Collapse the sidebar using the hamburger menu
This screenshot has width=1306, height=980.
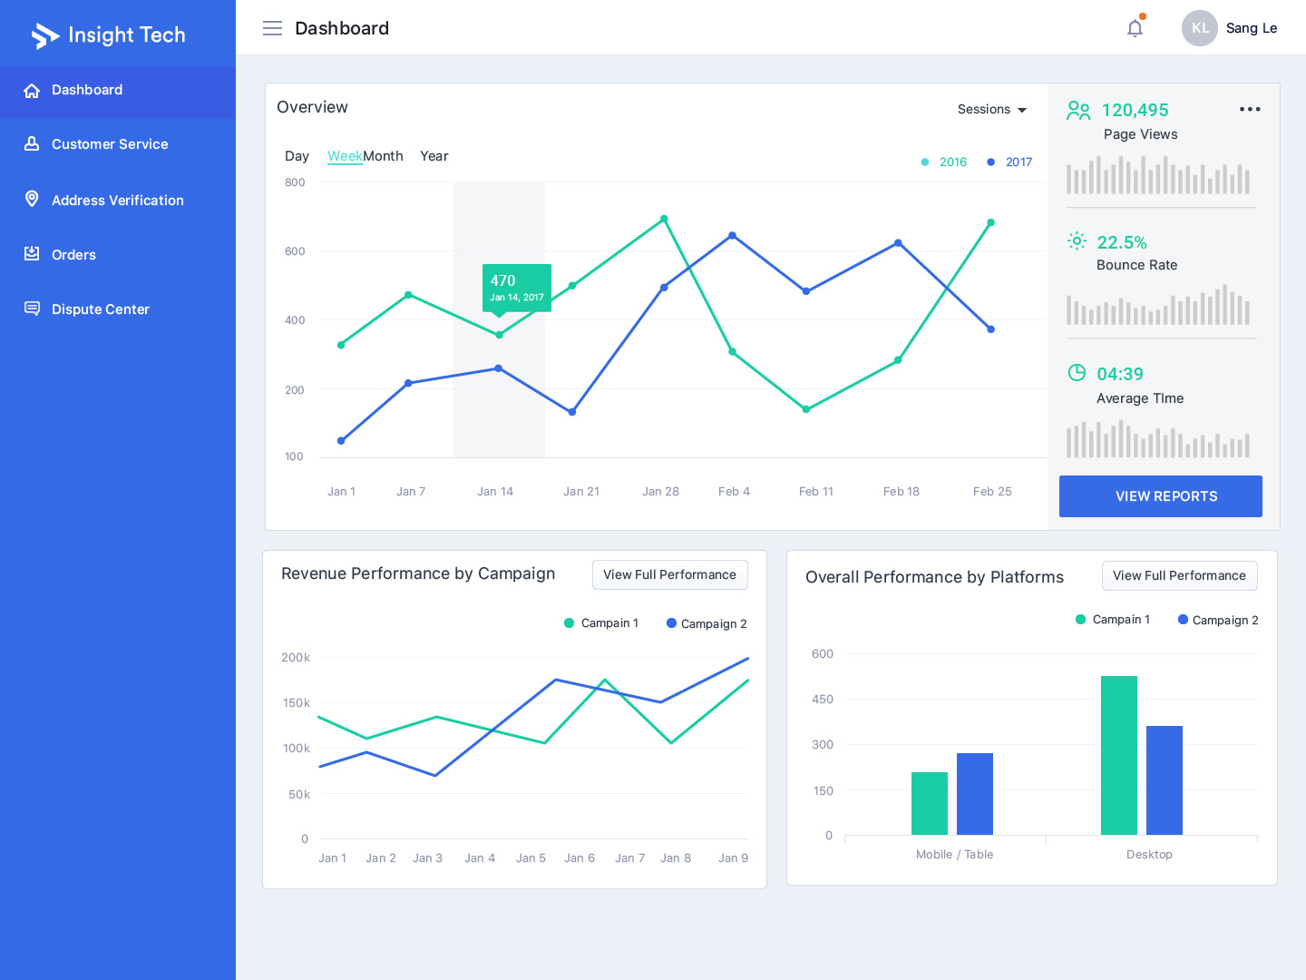click(272, 28)
